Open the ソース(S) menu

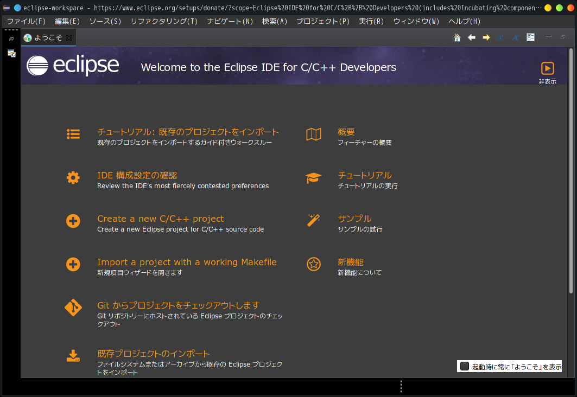[105, 21]
